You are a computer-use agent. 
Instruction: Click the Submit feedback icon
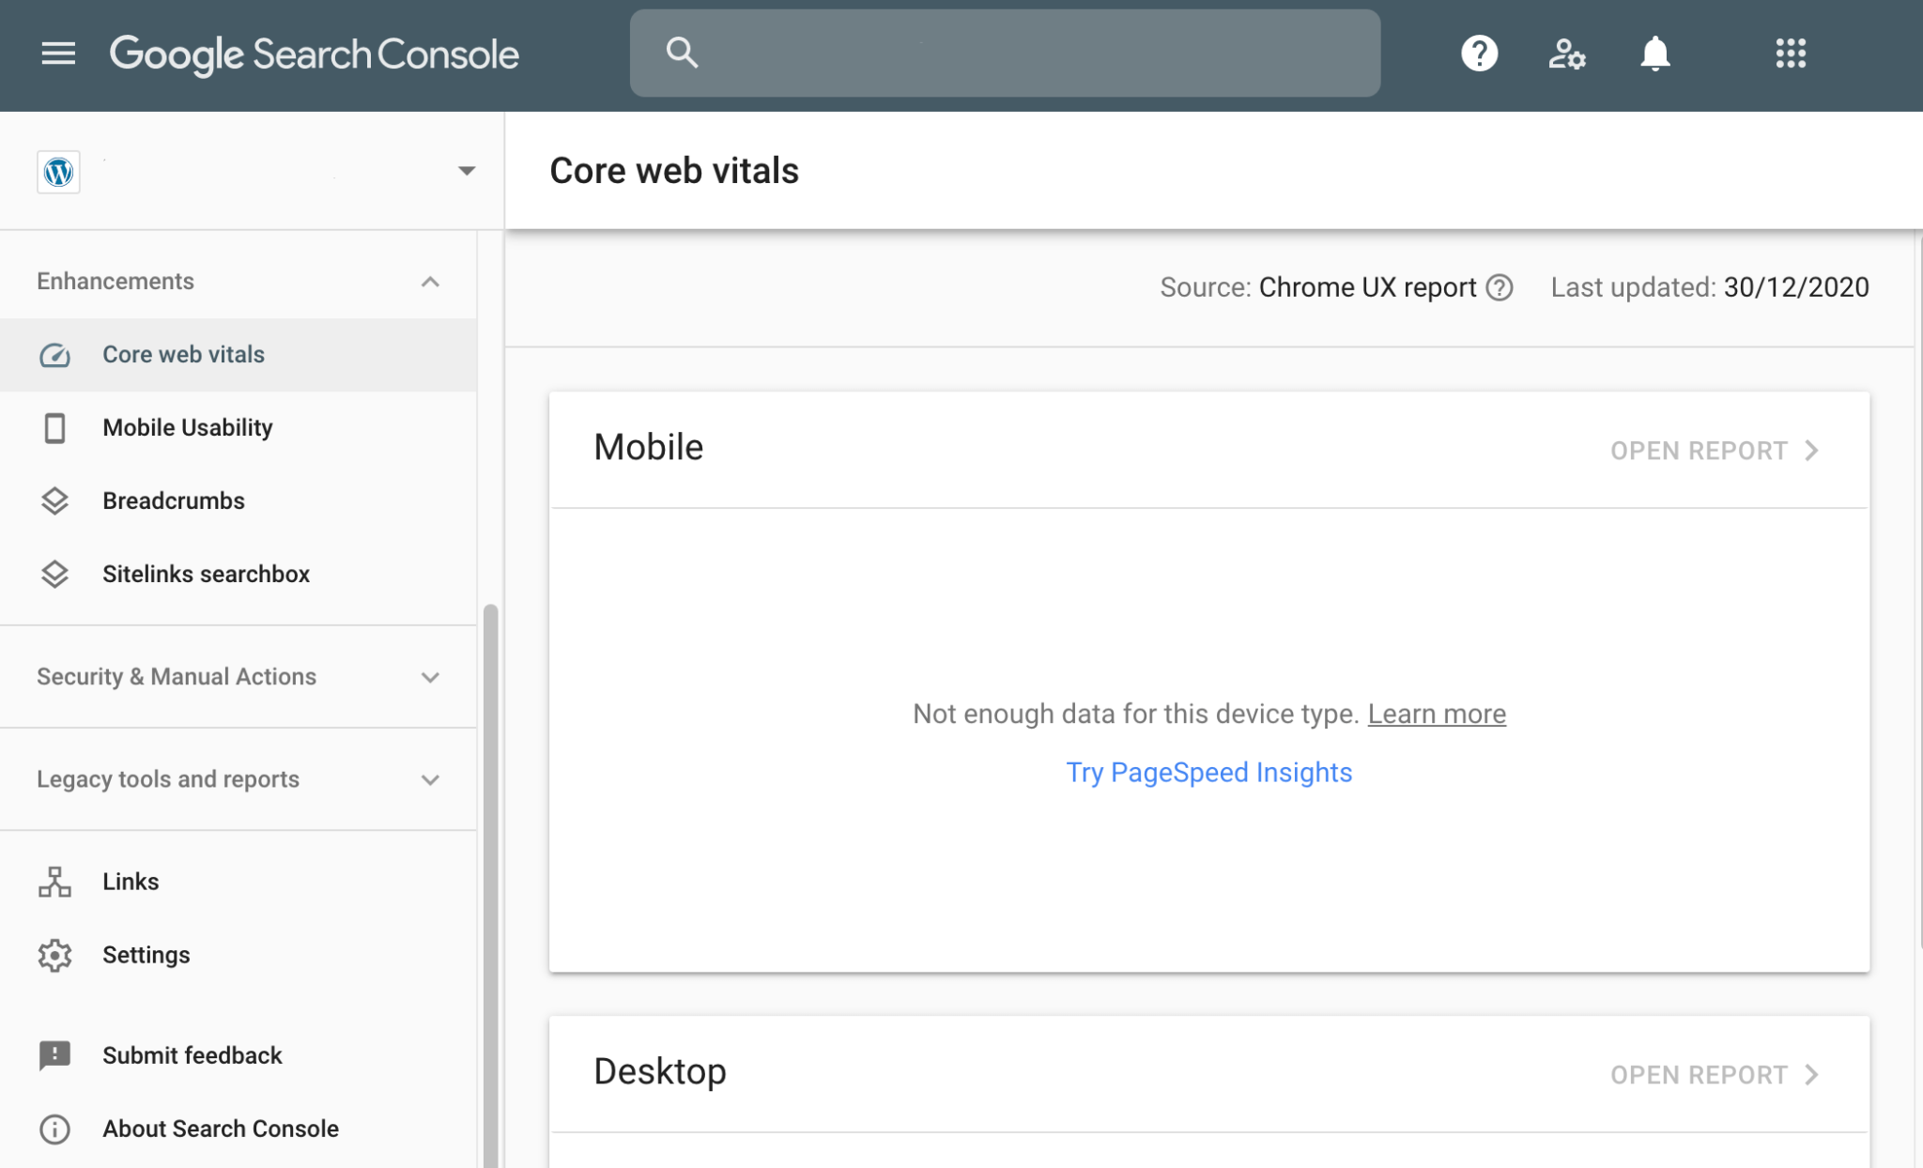[x=54, y=1055]
